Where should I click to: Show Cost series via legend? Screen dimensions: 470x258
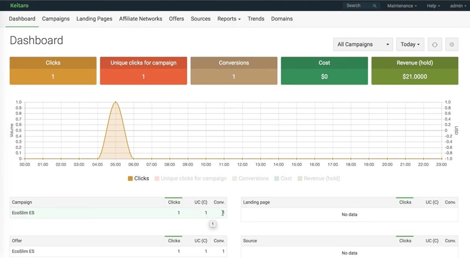click(x=283, y=178)
